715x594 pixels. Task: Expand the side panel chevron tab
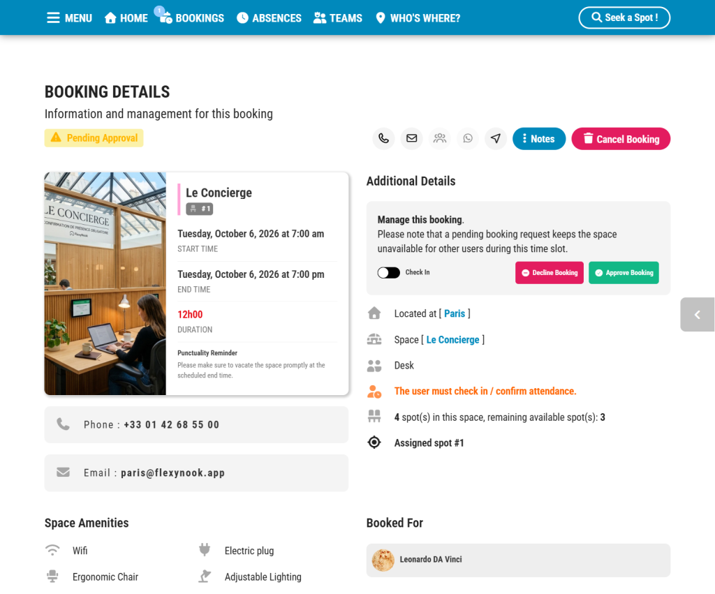(x=698, y=315)
